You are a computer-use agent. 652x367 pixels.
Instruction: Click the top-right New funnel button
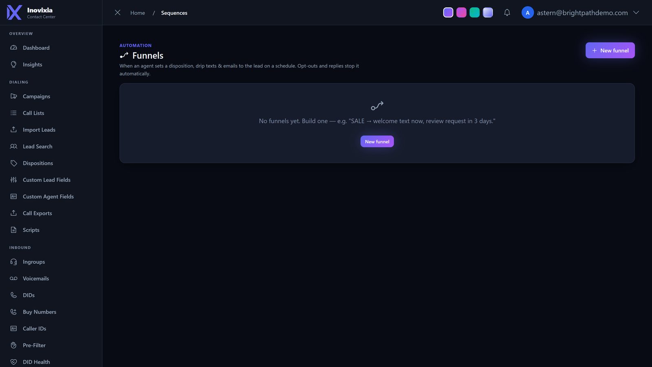(x=610, y=50)
